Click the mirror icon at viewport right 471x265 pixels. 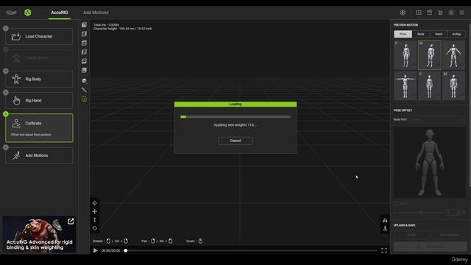(x=385, y=220)
